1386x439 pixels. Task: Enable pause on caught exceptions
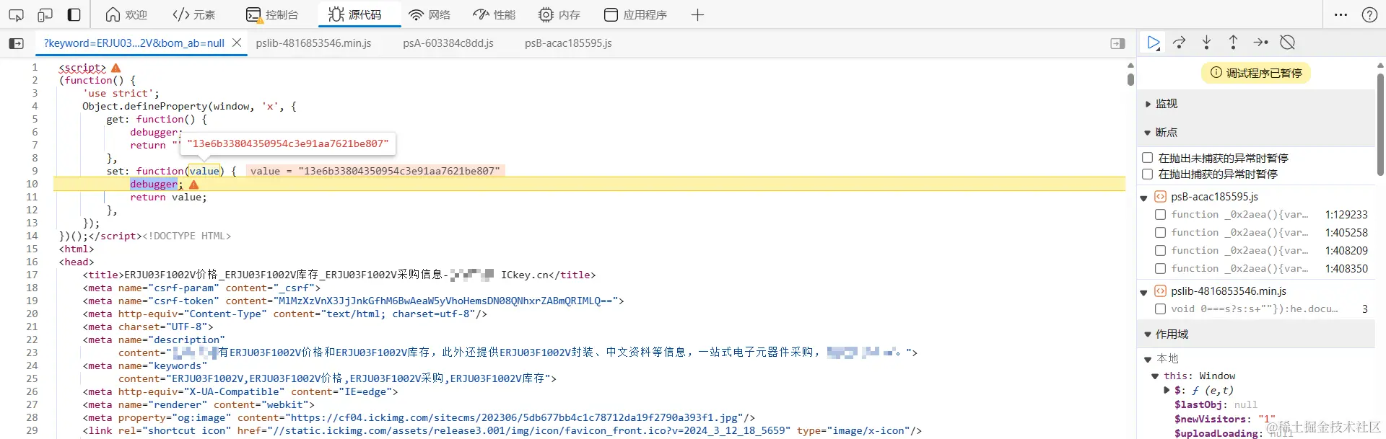1147,174
